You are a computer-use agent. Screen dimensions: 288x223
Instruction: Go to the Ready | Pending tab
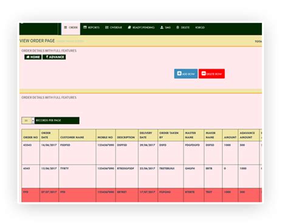coord(141,27)
